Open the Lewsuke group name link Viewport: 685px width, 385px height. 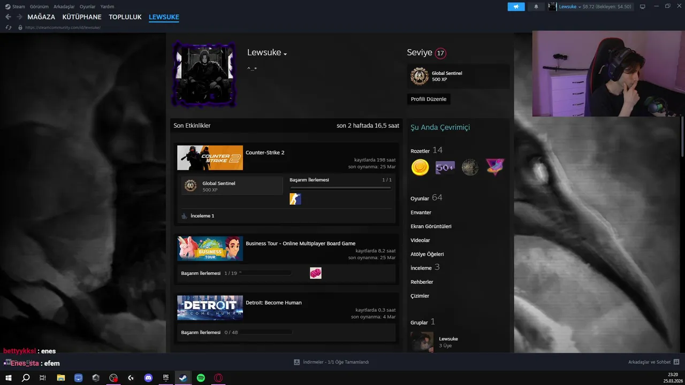pyautogui.click(x=448, y=339)
